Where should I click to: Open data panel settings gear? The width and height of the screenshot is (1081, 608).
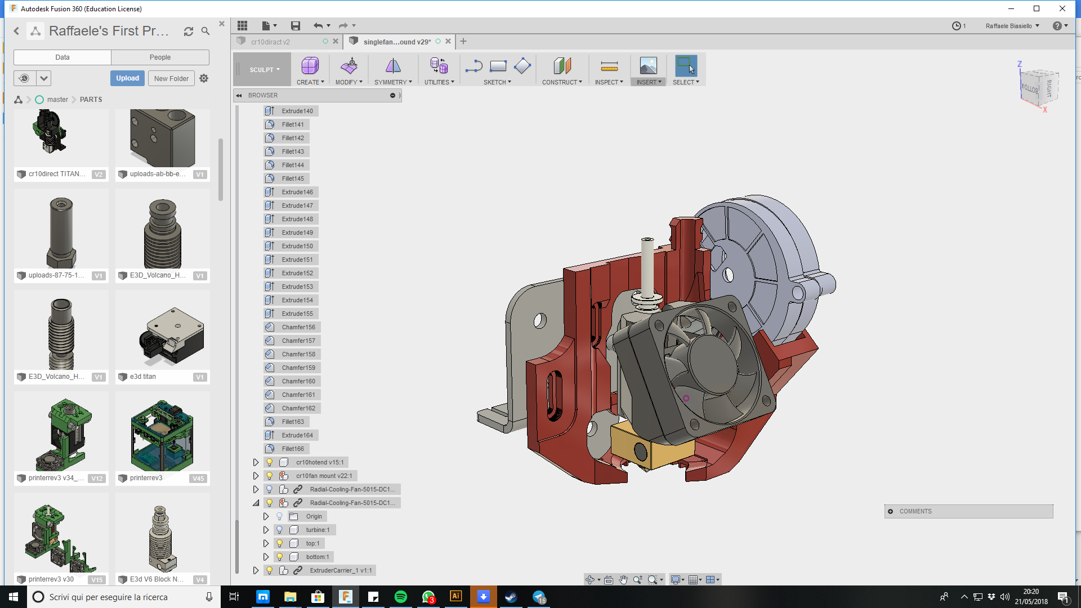204,78
